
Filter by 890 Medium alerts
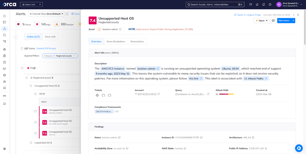[65, 24]
